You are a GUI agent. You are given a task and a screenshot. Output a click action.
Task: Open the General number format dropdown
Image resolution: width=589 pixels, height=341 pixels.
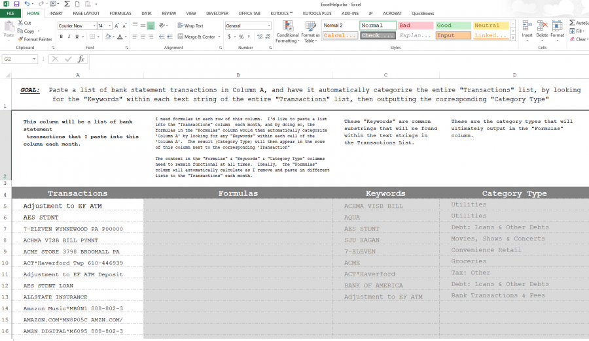[269, 26]
